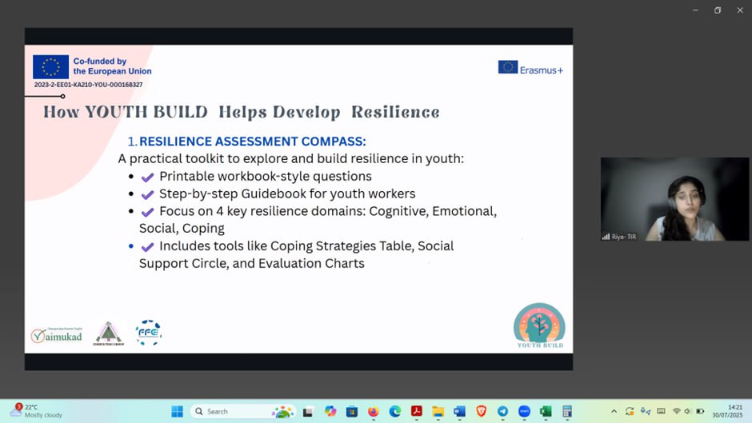Open Brave browser from the taskbar
The image size is (752, 423).
tap(481, 412)
